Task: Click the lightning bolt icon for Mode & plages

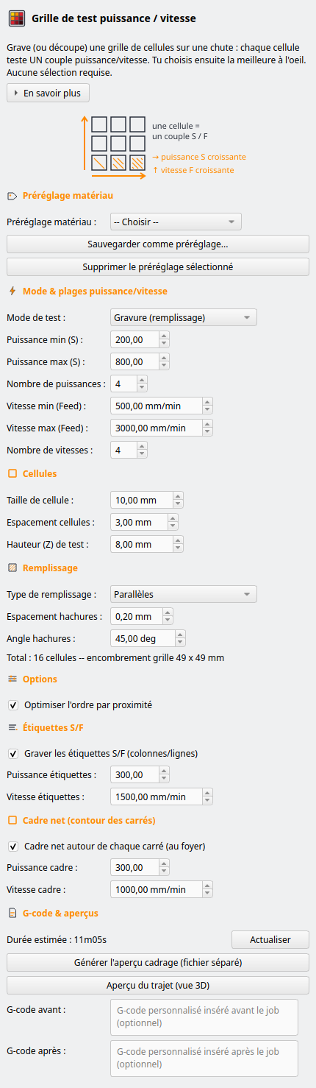Action: (12, 291)
